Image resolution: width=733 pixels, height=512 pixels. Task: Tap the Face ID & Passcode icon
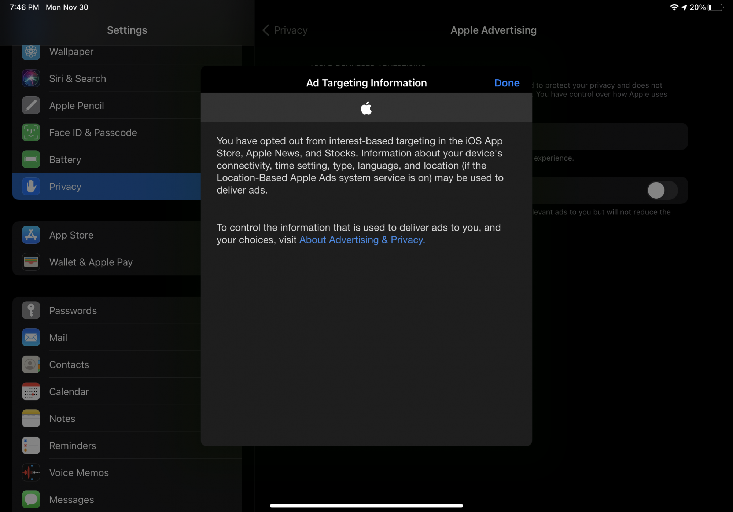31,132
